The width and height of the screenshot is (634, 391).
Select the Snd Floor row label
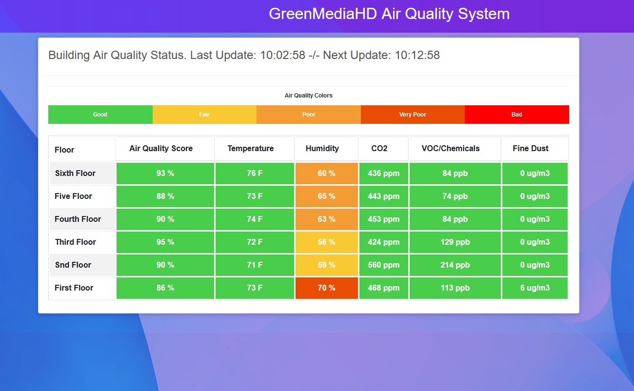[x=82, y=265]
